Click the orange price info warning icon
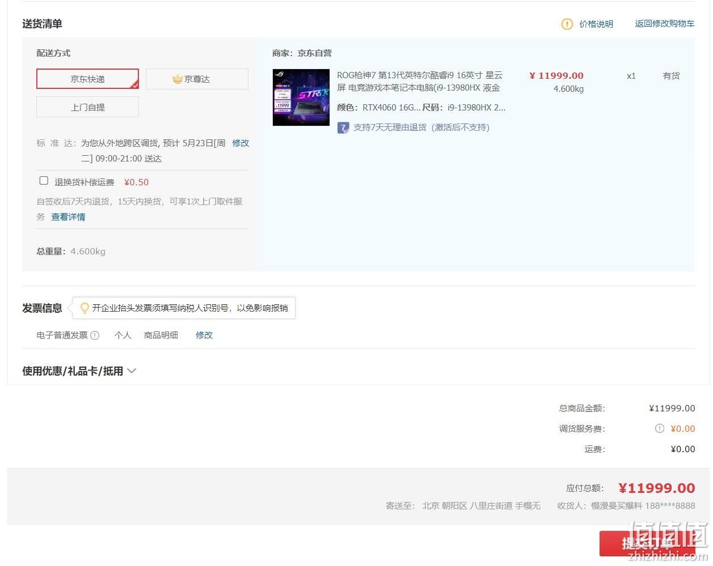Image resolution: width=713 pixels, height=566 pixels. tap(567, 24)
